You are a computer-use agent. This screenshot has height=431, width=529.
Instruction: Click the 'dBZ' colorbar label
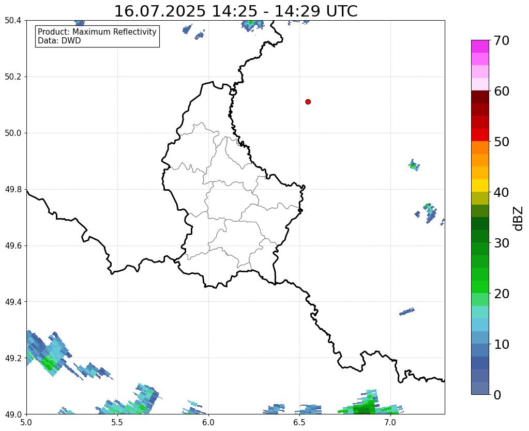click(x=519, y=219)
